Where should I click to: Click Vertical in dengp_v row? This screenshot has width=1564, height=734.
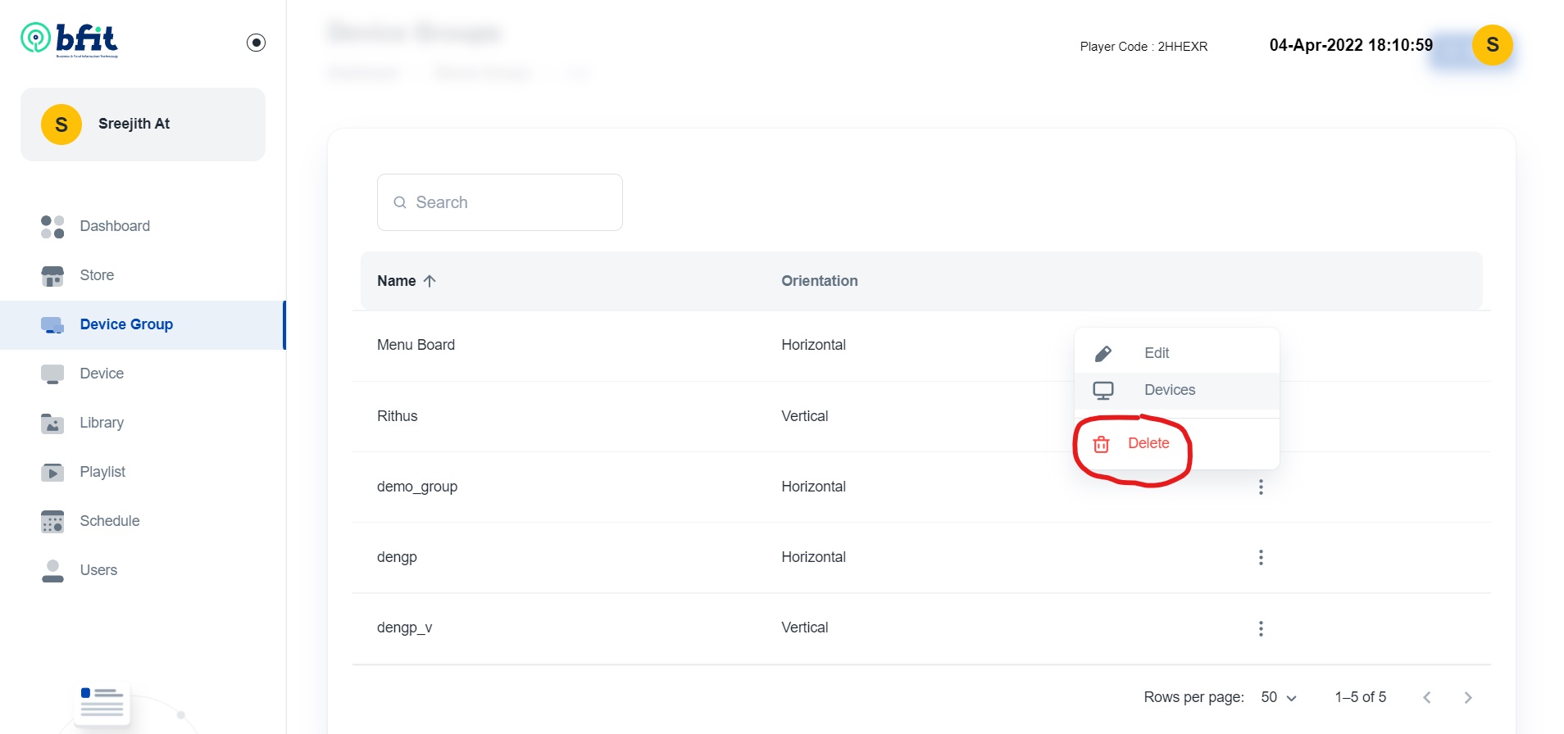pos(805,628)
